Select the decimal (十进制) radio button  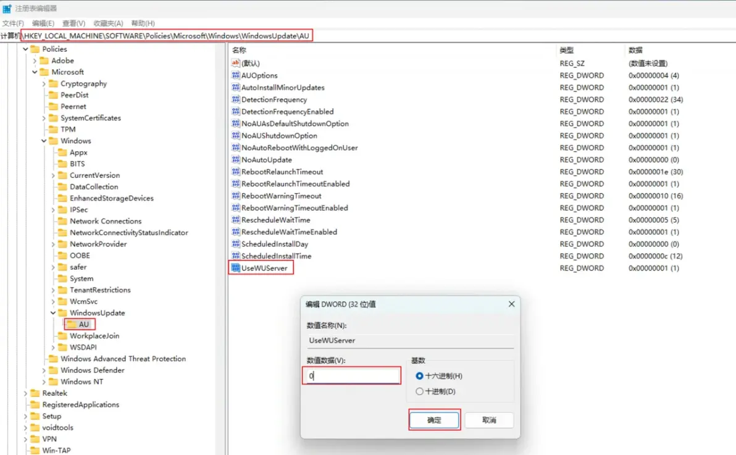tap(419, 391)
